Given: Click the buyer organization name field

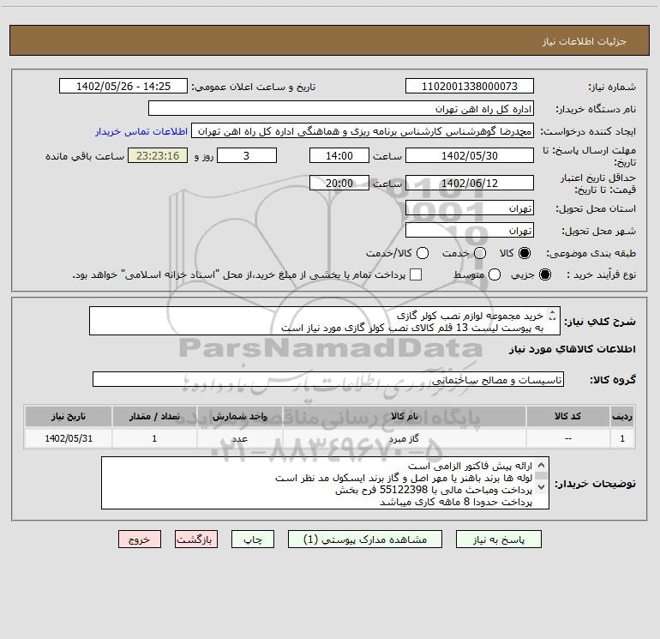Looking at the screenshot, I should [x=341, y=109].
